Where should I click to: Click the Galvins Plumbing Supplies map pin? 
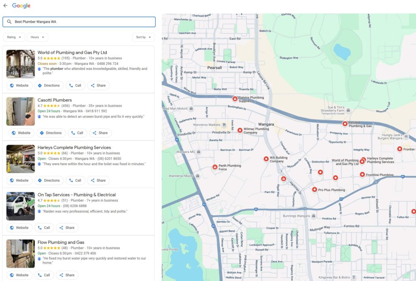point(235,99)
